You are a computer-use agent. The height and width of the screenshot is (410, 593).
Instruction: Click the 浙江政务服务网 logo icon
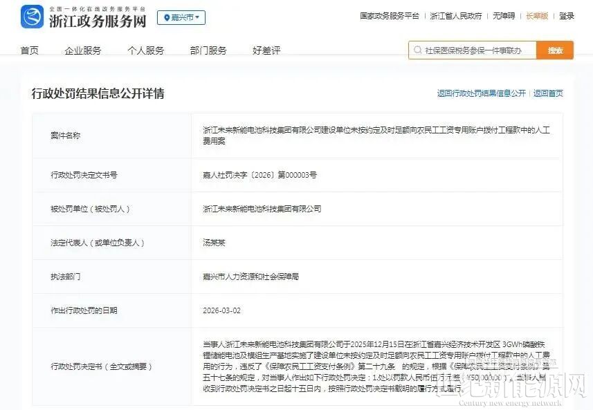click(x=32, y=17)
